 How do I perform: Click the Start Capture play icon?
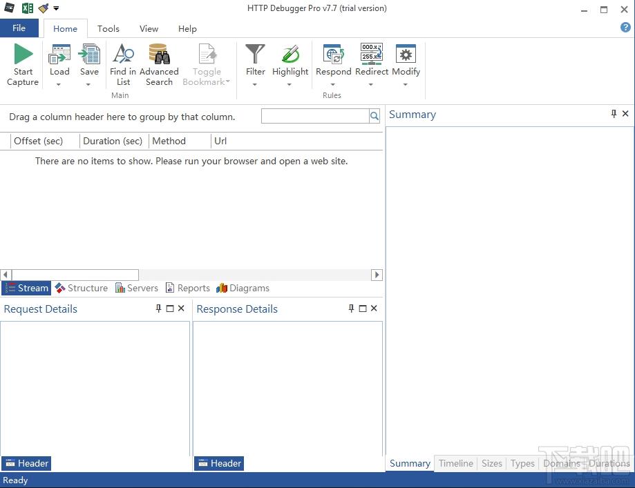coord(23,54)
